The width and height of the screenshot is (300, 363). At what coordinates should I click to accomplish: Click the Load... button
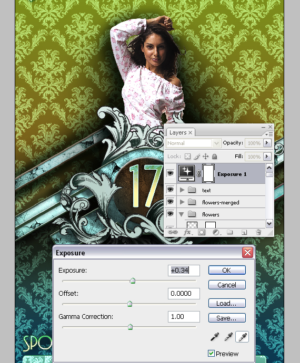coord(227,303)
